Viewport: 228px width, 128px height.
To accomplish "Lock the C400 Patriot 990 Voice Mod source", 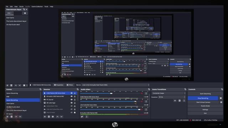I will click(75, 93).
